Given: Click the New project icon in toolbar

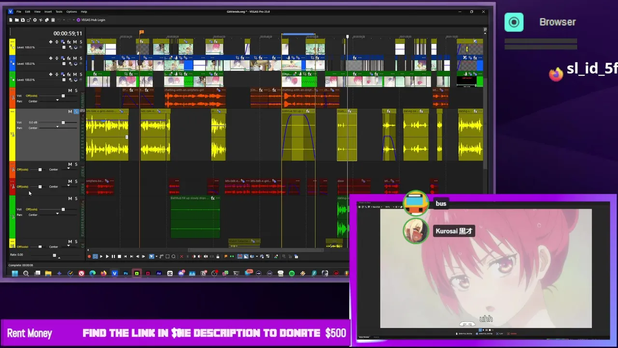Looking at the screenshot, I should pos(11,20).
